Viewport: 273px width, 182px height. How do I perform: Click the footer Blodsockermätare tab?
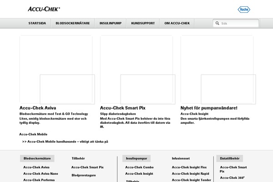[37, 158]
